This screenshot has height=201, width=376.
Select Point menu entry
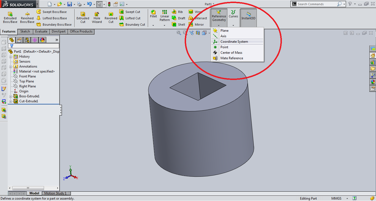[x=237, y=47]
